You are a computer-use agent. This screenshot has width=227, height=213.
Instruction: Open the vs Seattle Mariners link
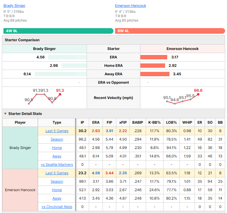pos(57,165)
